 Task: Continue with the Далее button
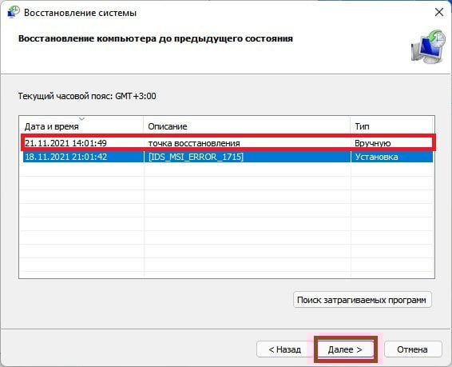[345, 349]
